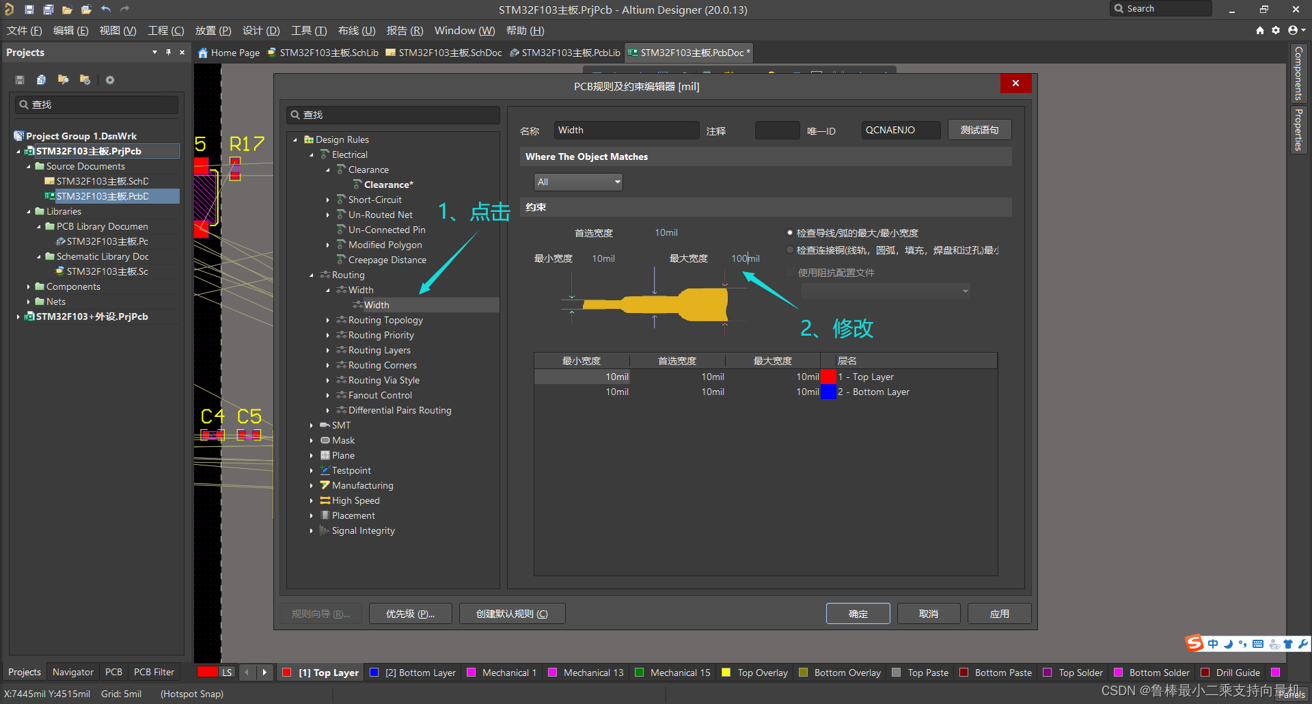Click the search magnifier in the rules dialog

[x=296, y=115]
